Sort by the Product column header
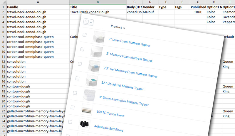235x136 pixels. click(x=118, y=27)
